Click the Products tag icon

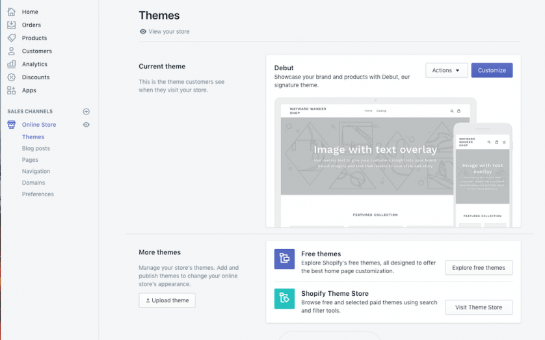pyautogui.click(x=11, y=38)
